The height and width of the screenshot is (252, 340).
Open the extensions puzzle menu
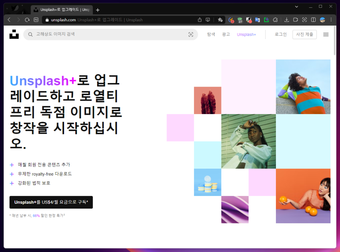[x=275, y=20]
